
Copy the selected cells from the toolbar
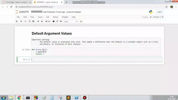(29, 21)
